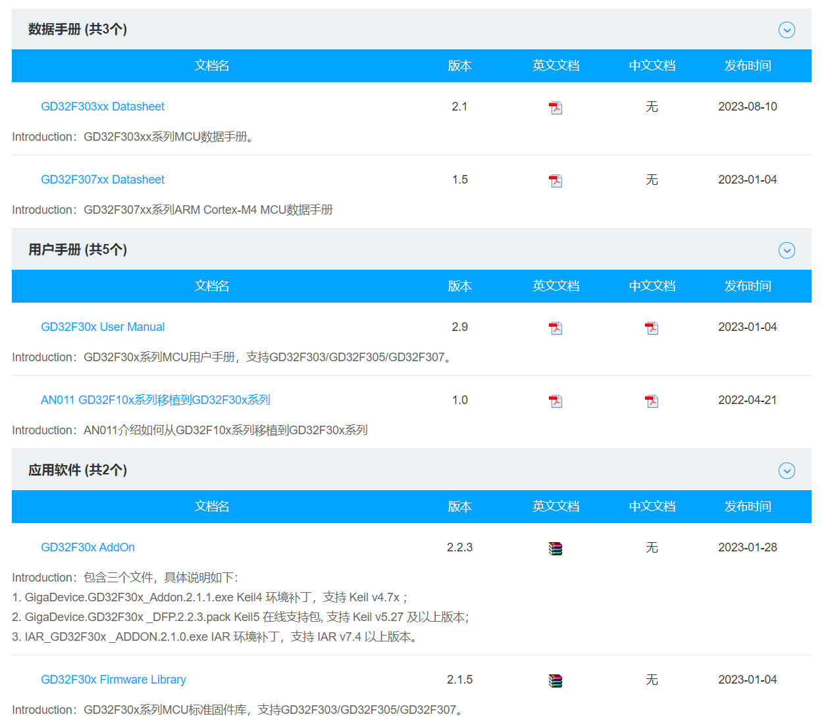The height and width of the screenshot is (727, 832).
Task: Open GD32F307xx Datasheet link
Action: tap(103, 180)
